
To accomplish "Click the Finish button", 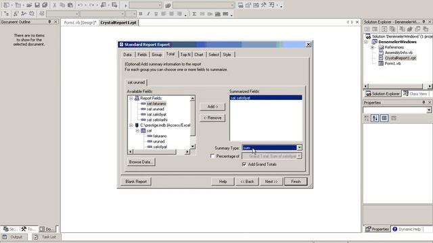I will tap(296, 182).
